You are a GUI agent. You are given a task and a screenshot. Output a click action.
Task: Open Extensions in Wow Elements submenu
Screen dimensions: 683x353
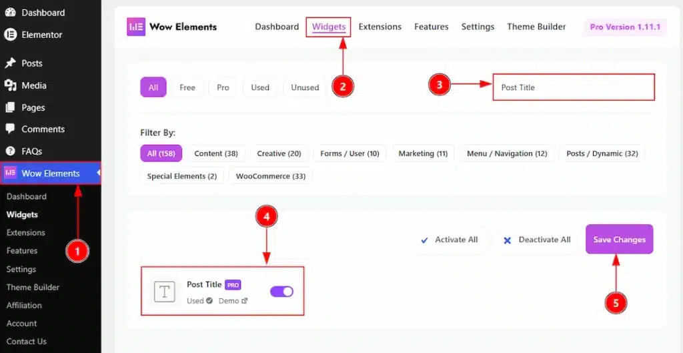(x=26, y=233)
